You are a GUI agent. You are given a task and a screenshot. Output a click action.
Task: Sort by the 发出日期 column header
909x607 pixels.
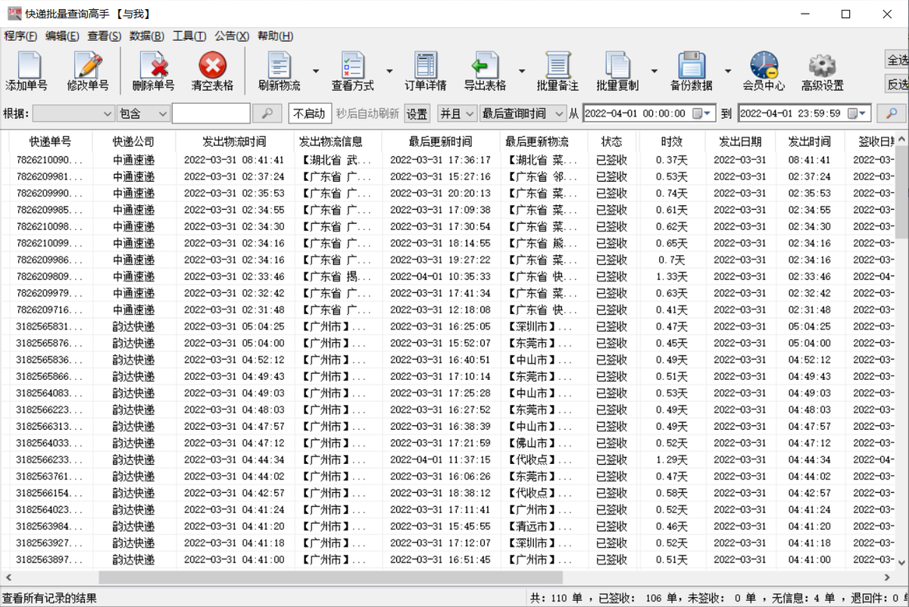(740, 141)
